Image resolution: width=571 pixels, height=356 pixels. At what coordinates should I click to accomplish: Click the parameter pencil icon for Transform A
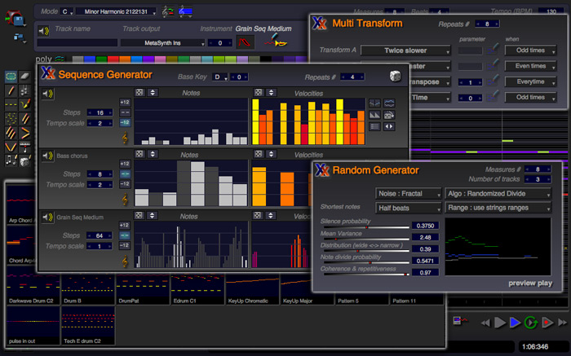pos(494,51)
